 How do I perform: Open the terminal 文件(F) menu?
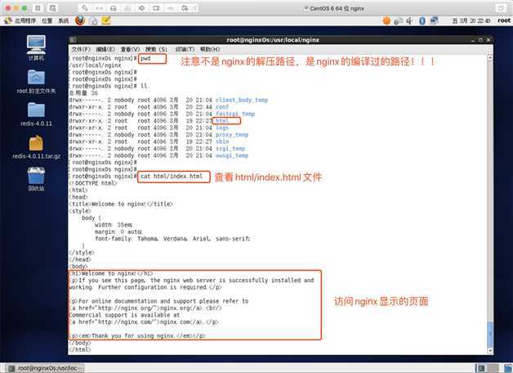pos(81,49)
